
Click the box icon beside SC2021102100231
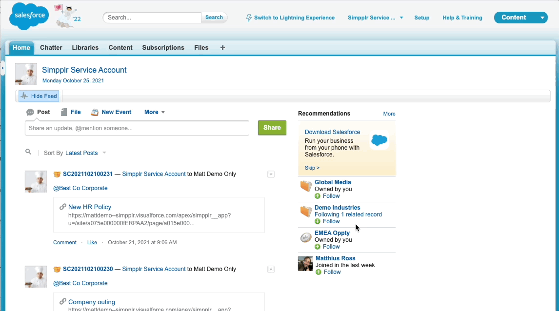tap(57, 174)
